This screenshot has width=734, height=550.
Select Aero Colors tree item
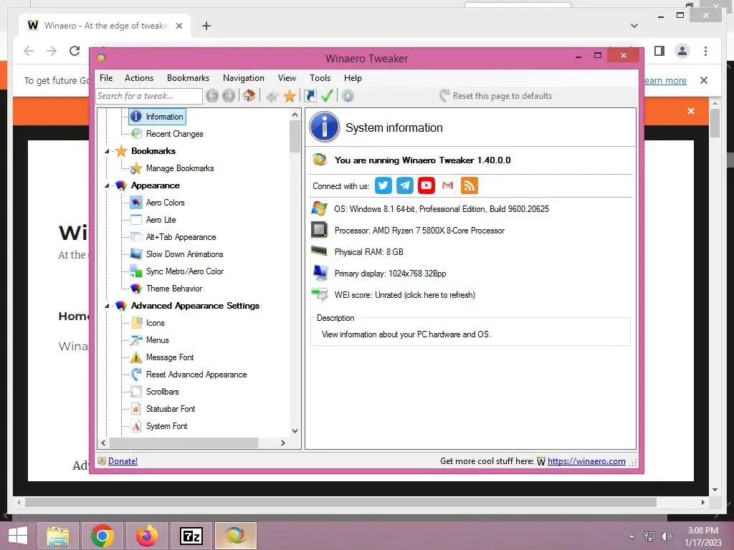[166, 203]
